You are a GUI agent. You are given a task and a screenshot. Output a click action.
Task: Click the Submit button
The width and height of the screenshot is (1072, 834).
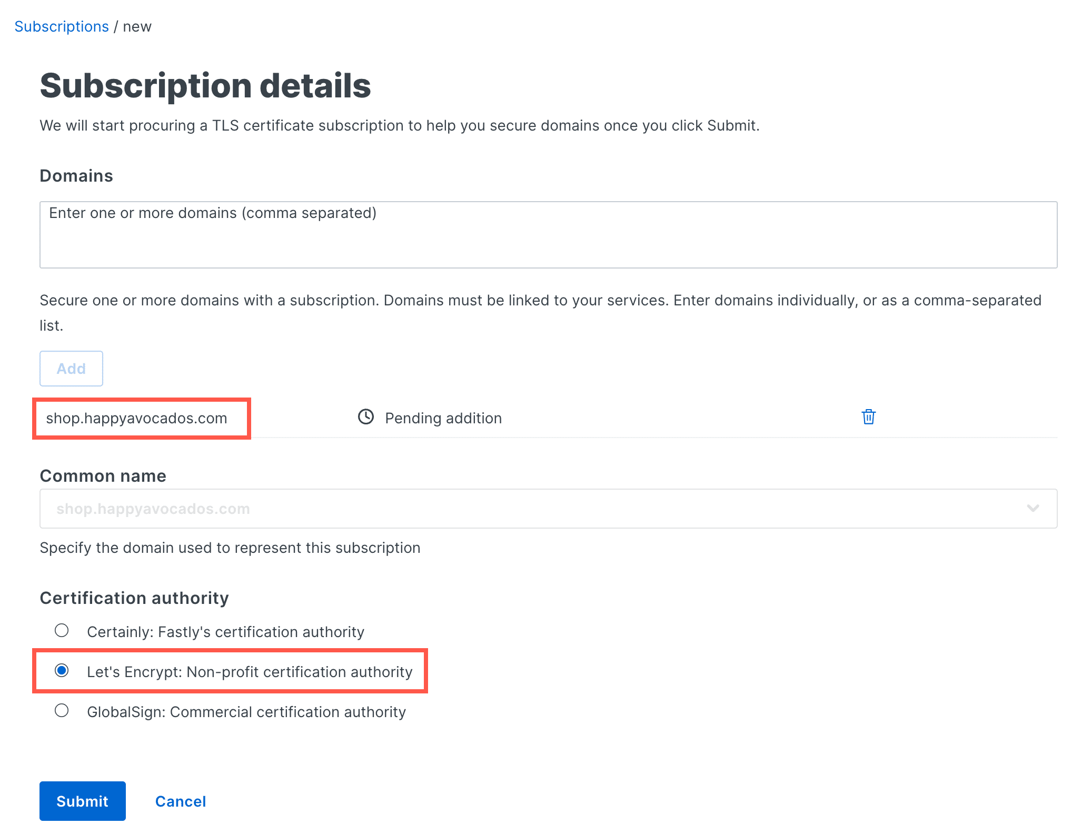click(x=82, y=801)
